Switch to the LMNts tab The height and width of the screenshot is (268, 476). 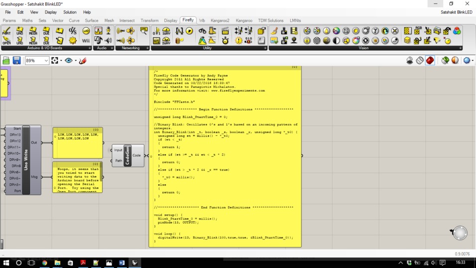pyautogui.click(x=295, y=20)
